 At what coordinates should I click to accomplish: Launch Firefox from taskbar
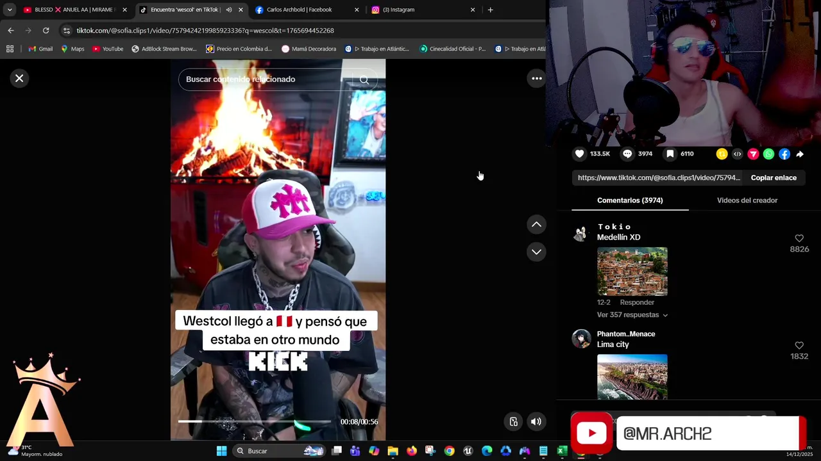tap(411, 451)
